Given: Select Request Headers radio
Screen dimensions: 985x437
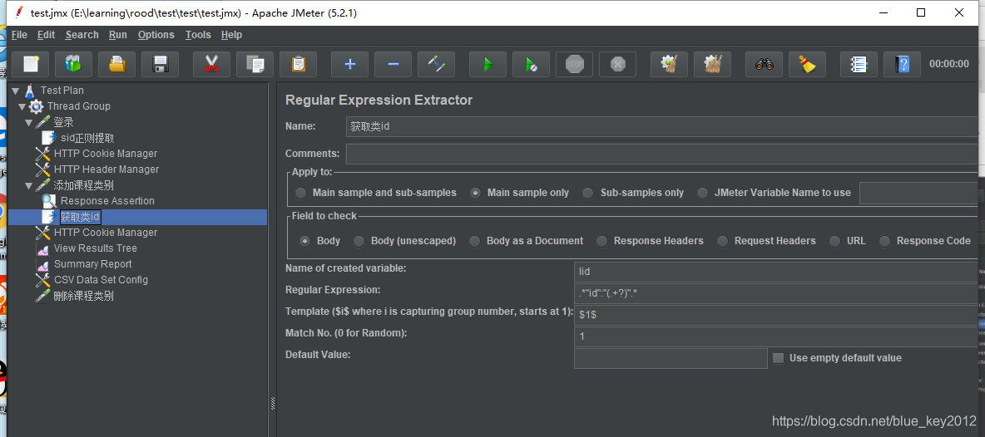Looking at the screenshot, I should [722, 241].
